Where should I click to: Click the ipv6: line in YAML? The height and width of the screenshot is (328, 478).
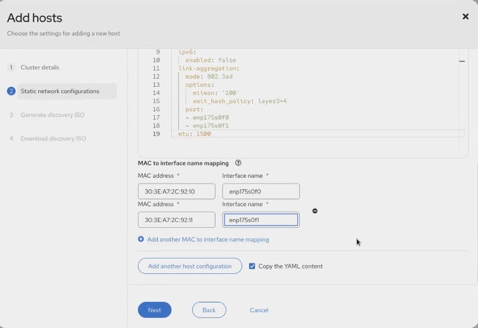pyautogui.click(x=187, y=52)
